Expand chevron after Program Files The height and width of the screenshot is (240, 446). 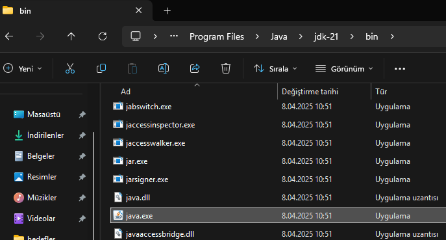(x=257, y=36)
